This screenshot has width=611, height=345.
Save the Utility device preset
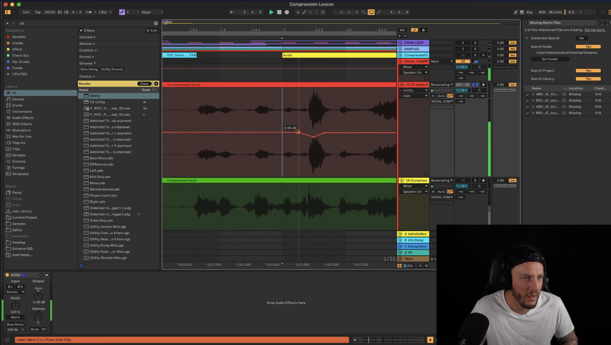(46, 275)
